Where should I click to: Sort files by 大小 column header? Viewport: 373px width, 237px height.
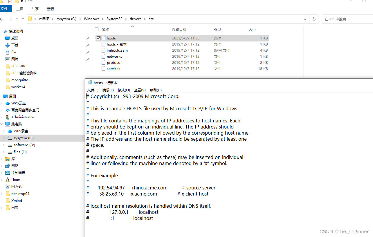[252, 29]
